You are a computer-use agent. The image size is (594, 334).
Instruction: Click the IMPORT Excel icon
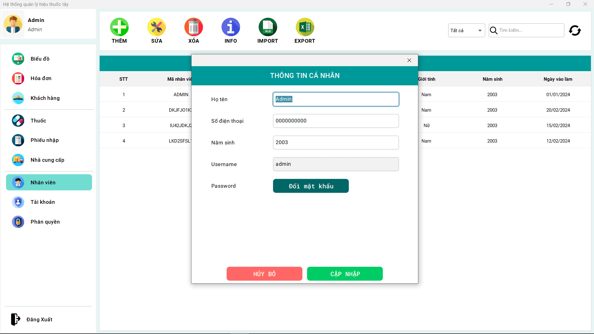click(268, 27)
